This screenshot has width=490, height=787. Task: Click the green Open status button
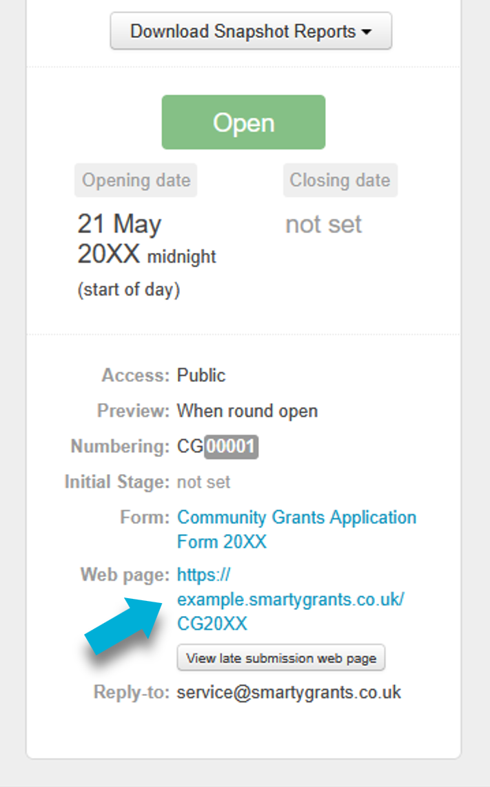pos(243,123)
